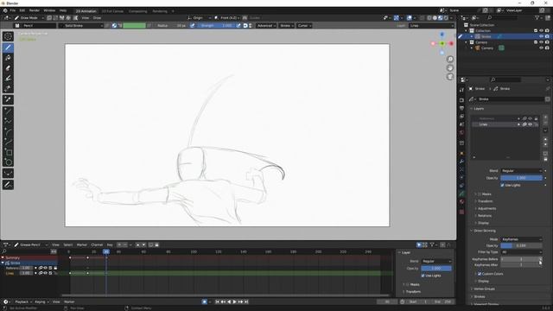Image resolution: width=553 pixels, height=311 pixels.
Task: Select the Box tool
Action: pyautogui.click(x=8, y=152)
